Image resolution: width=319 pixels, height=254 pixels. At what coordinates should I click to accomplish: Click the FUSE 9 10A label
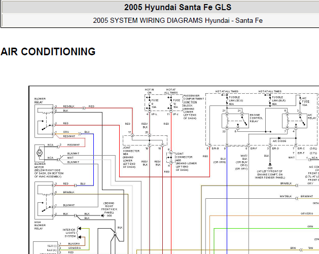tap(155, 104)
